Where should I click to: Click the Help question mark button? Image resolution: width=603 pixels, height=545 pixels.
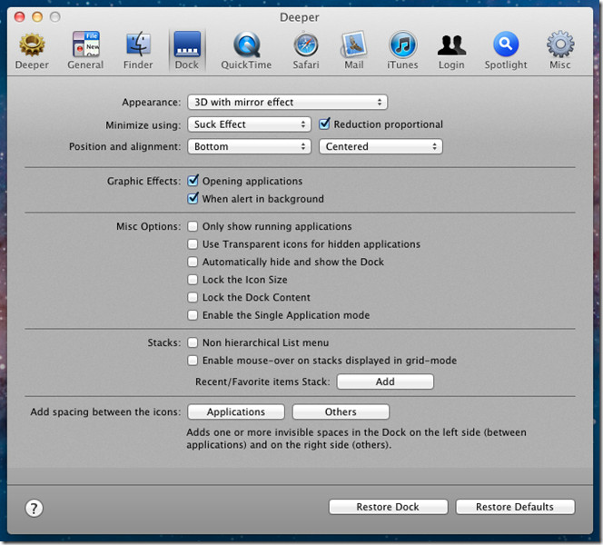click(35, 508)
